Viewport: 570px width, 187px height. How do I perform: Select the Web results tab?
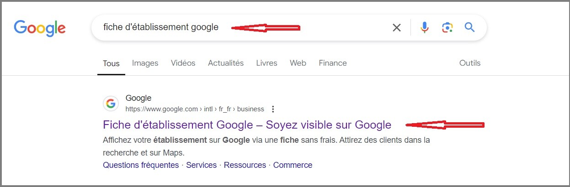[298, 63]
